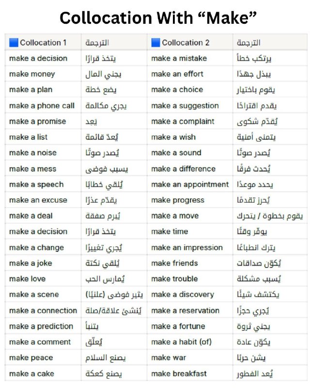Select the "make breakfast" cell
This screenshot has width=310, height=388.
pyautogui.click(x=190, y=373)
